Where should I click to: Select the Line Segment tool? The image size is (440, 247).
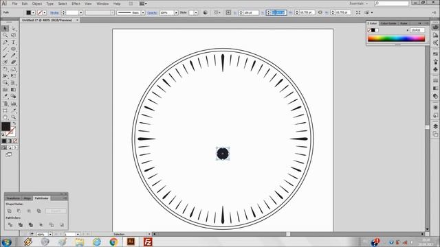tap(5, 49)
